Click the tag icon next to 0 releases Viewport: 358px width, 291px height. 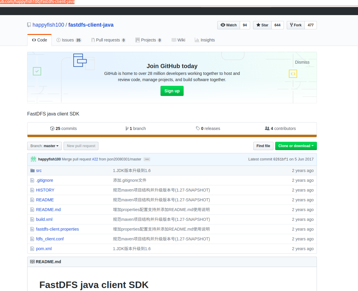click(x=198, y=128)
